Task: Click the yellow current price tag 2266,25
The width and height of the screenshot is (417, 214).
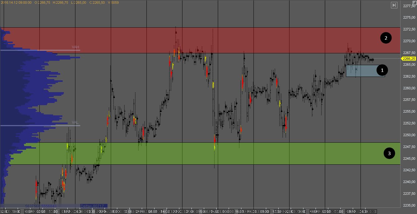Action: tap(409, 58)
